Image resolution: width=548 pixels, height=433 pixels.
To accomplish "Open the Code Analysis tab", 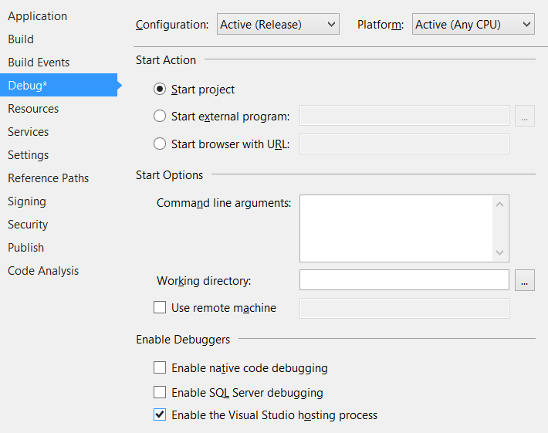I will click(43, 271).
